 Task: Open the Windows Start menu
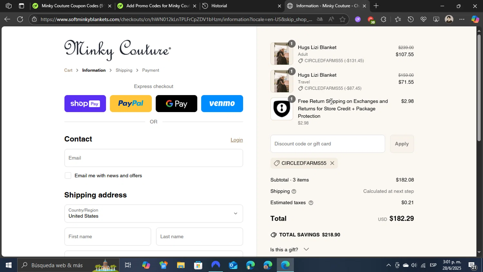pyautogui.click(x=9, y=265)
